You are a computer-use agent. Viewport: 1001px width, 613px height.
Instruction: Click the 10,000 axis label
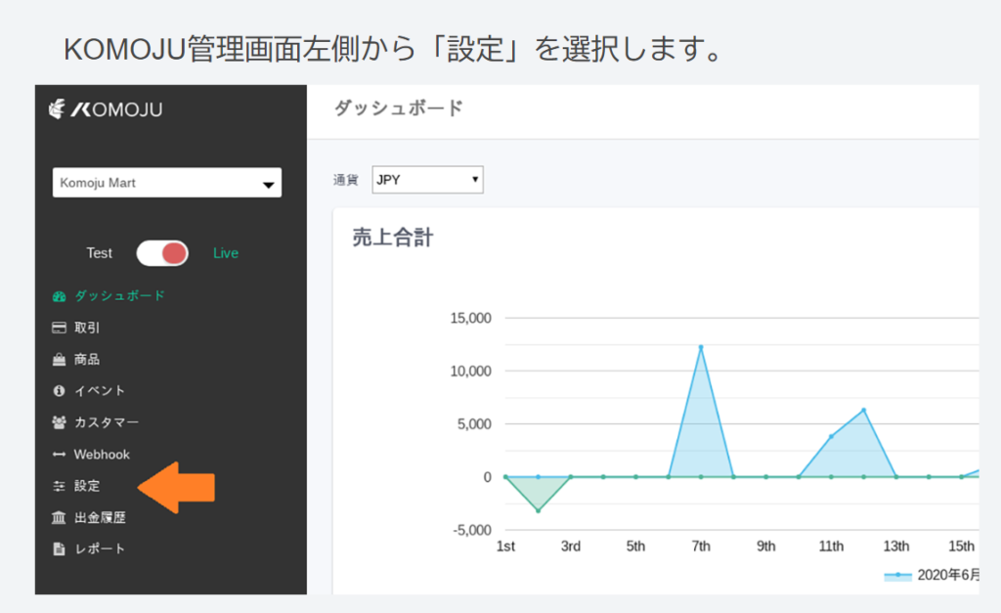coord(470,371)
